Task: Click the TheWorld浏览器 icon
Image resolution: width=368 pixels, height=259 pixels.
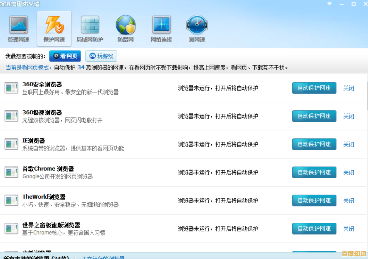Action: point(11,200)
